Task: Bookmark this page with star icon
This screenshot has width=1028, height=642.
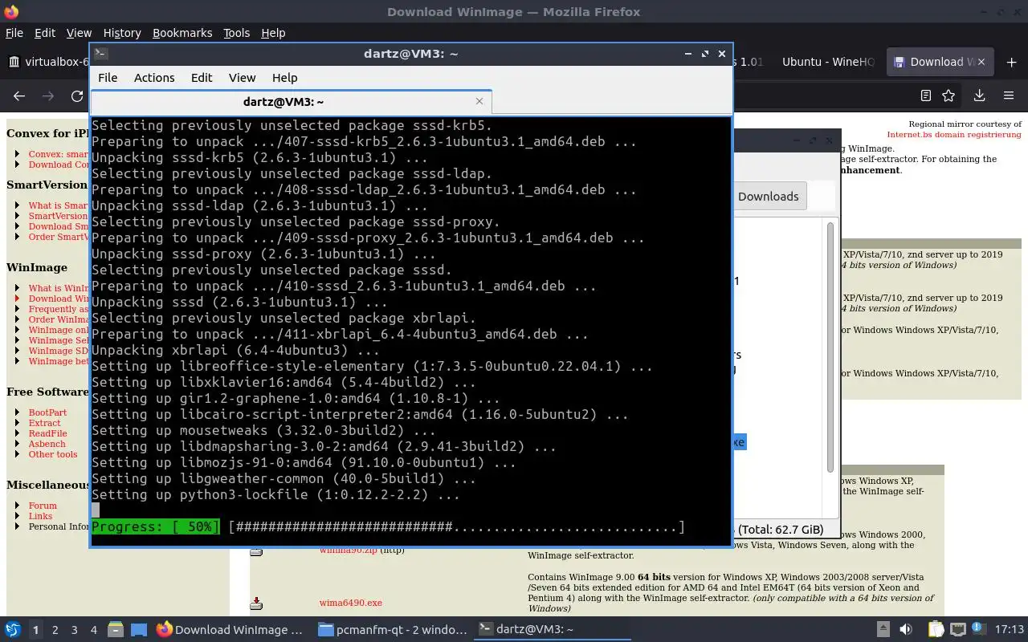Action: [x=948, y=95]
